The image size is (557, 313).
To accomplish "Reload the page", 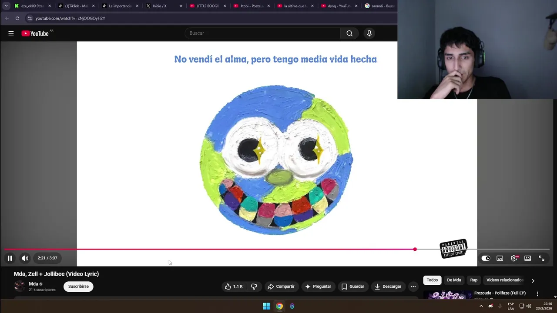I will (x=17, y=18).
